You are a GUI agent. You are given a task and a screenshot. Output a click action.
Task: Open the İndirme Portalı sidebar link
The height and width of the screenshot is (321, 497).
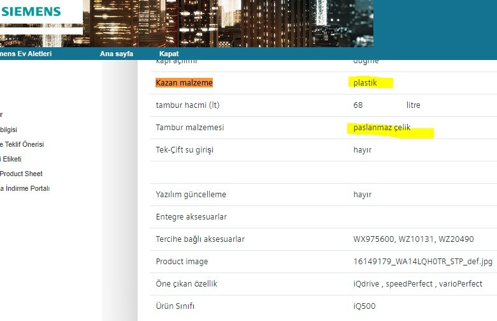pyautogui.click(x=25, y=188)
